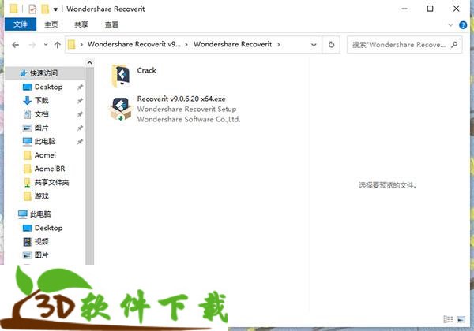The width and height of the screenshot is (474, 331).
Task: Select the 此电脑 root node
Action: click(x=40, y=214)
